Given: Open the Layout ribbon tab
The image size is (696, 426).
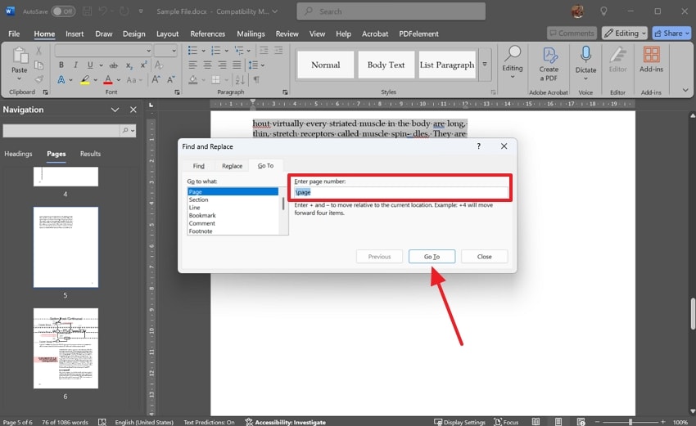Looking at the screenshot, I should (167, 34).
